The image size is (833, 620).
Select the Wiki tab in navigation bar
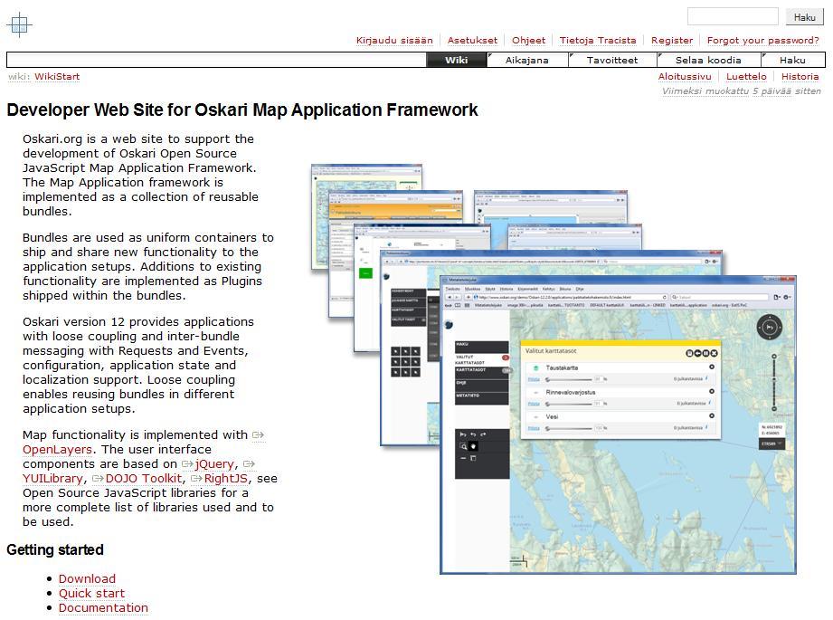click(x=457, y=60)
